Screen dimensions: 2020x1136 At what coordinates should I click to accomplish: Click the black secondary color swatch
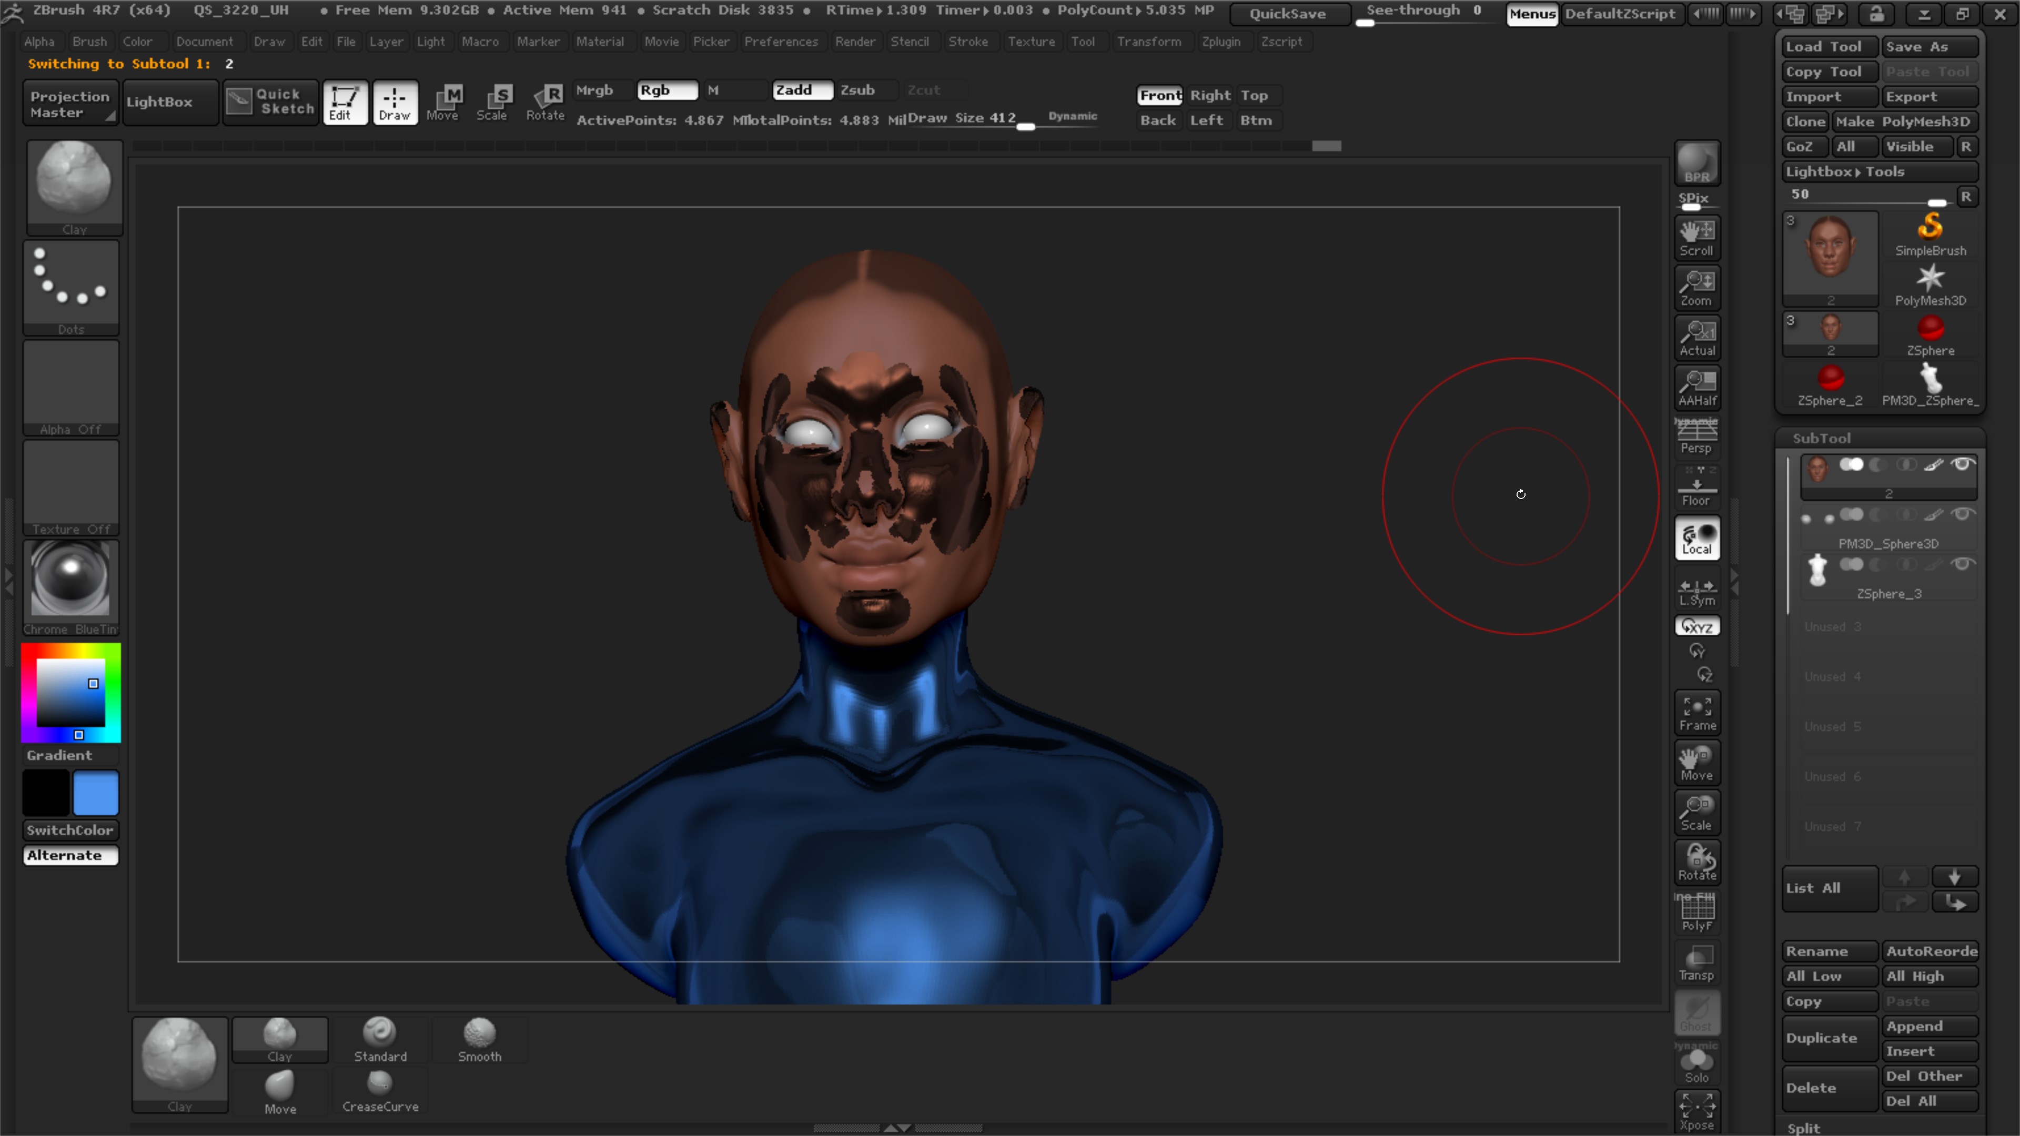[x=45, y=793]
